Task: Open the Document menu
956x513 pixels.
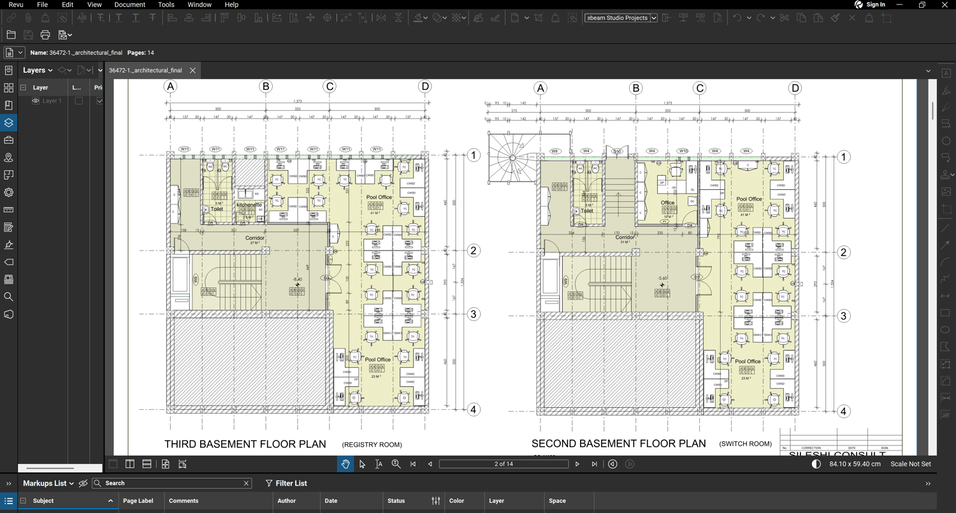Action: [x=130, y=4]
